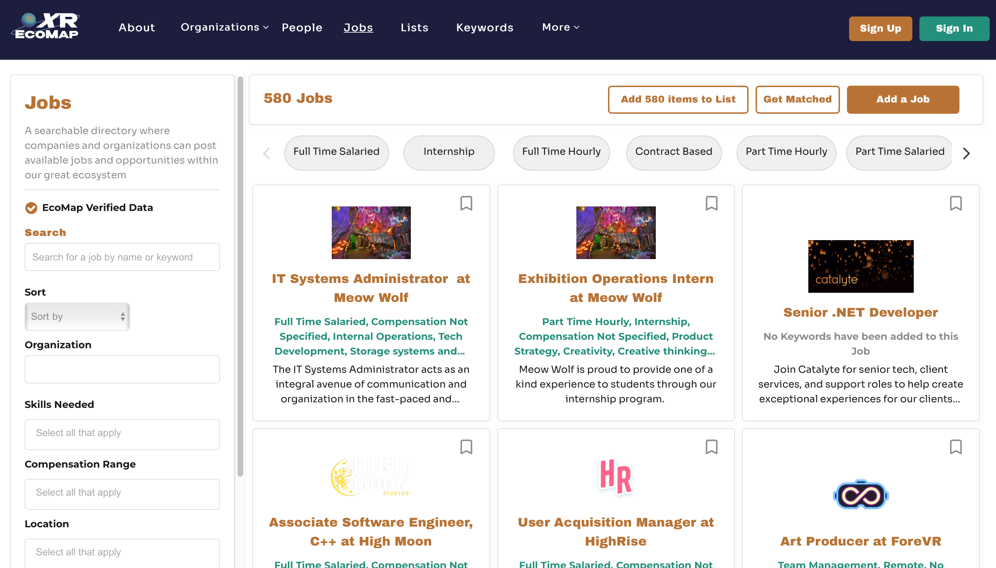Open the Meow Wolf image on IT Systems card
The width and height of the screenshot is (996, 568).
click(x=371, y=232)
